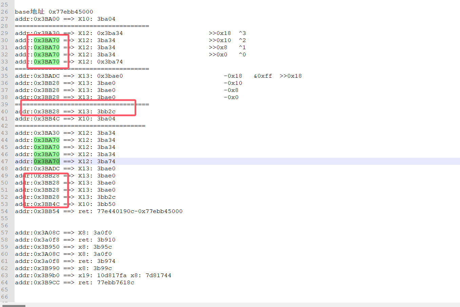Click the >>0x0 note on line 32
This screenshot has height=307, width=460.
(x=218, y=55)
